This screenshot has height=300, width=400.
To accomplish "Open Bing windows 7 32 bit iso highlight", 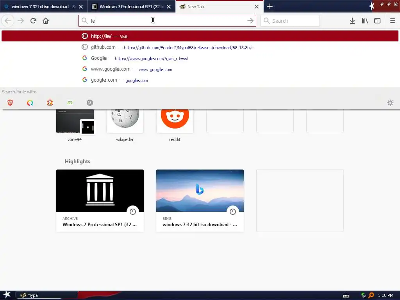I will coord(200,201).
